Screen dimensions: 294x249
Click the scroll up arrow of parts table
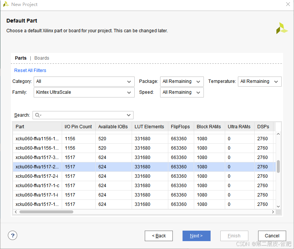point(278,134)
